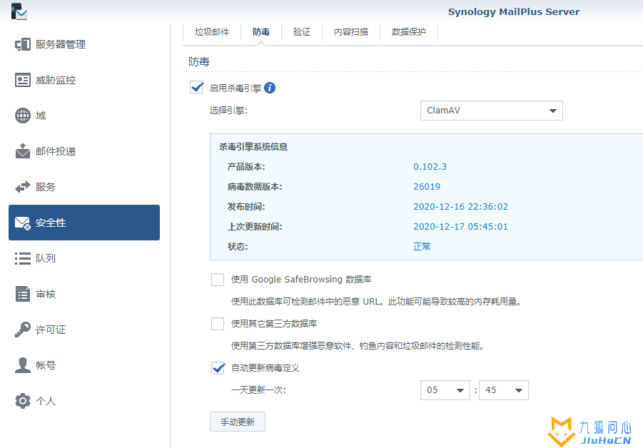Click virus database version 26019
643x448 pixels.
coord(427,187)
